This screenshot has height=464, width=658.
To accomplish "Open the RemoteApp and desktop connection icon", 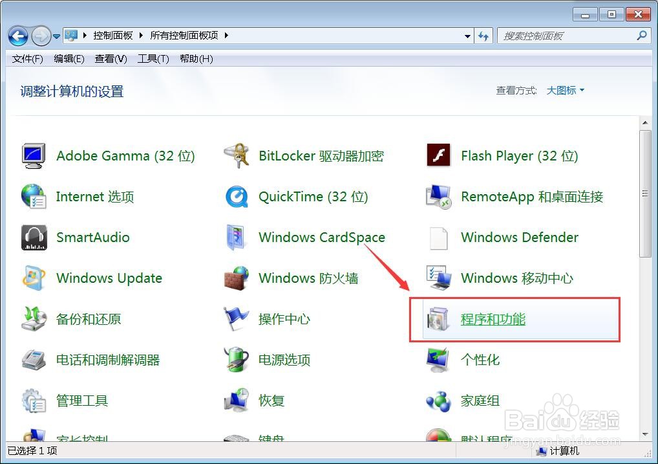I will (x=438, y=197).
